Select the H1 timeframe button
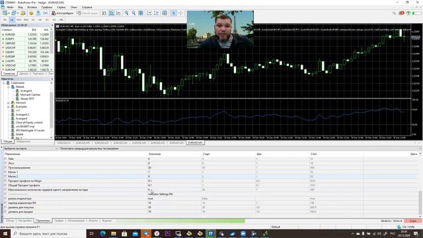The width and height of the screenshot is (423, 238). coord(33,20)
